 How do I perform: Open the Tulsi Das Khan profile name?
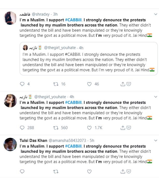point(33,140)
